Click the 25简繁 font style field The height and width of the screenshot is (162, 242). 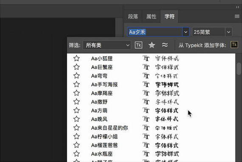point(208,32)
